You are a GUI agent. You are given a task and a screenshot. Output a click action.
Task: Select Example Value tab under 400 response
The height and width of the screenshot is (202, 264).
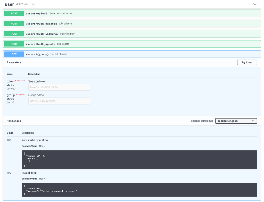coord(29,179)
